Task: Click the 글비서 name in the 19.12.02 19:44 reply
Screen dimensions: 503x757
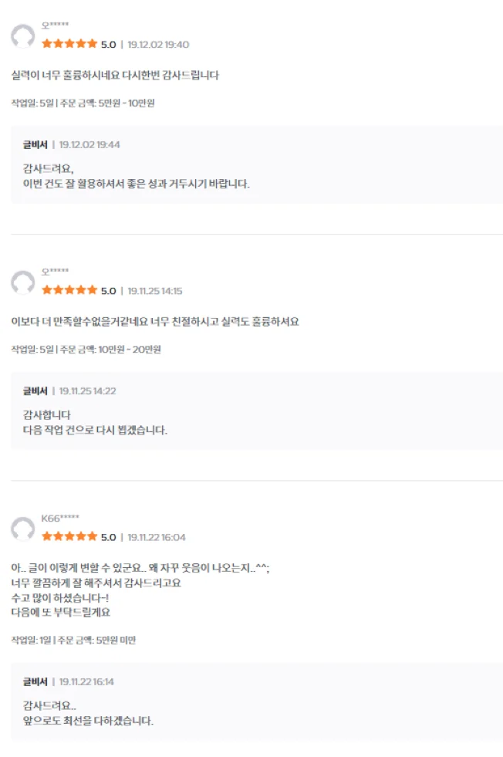Action: pyautogui.click(x=35, y=144)
